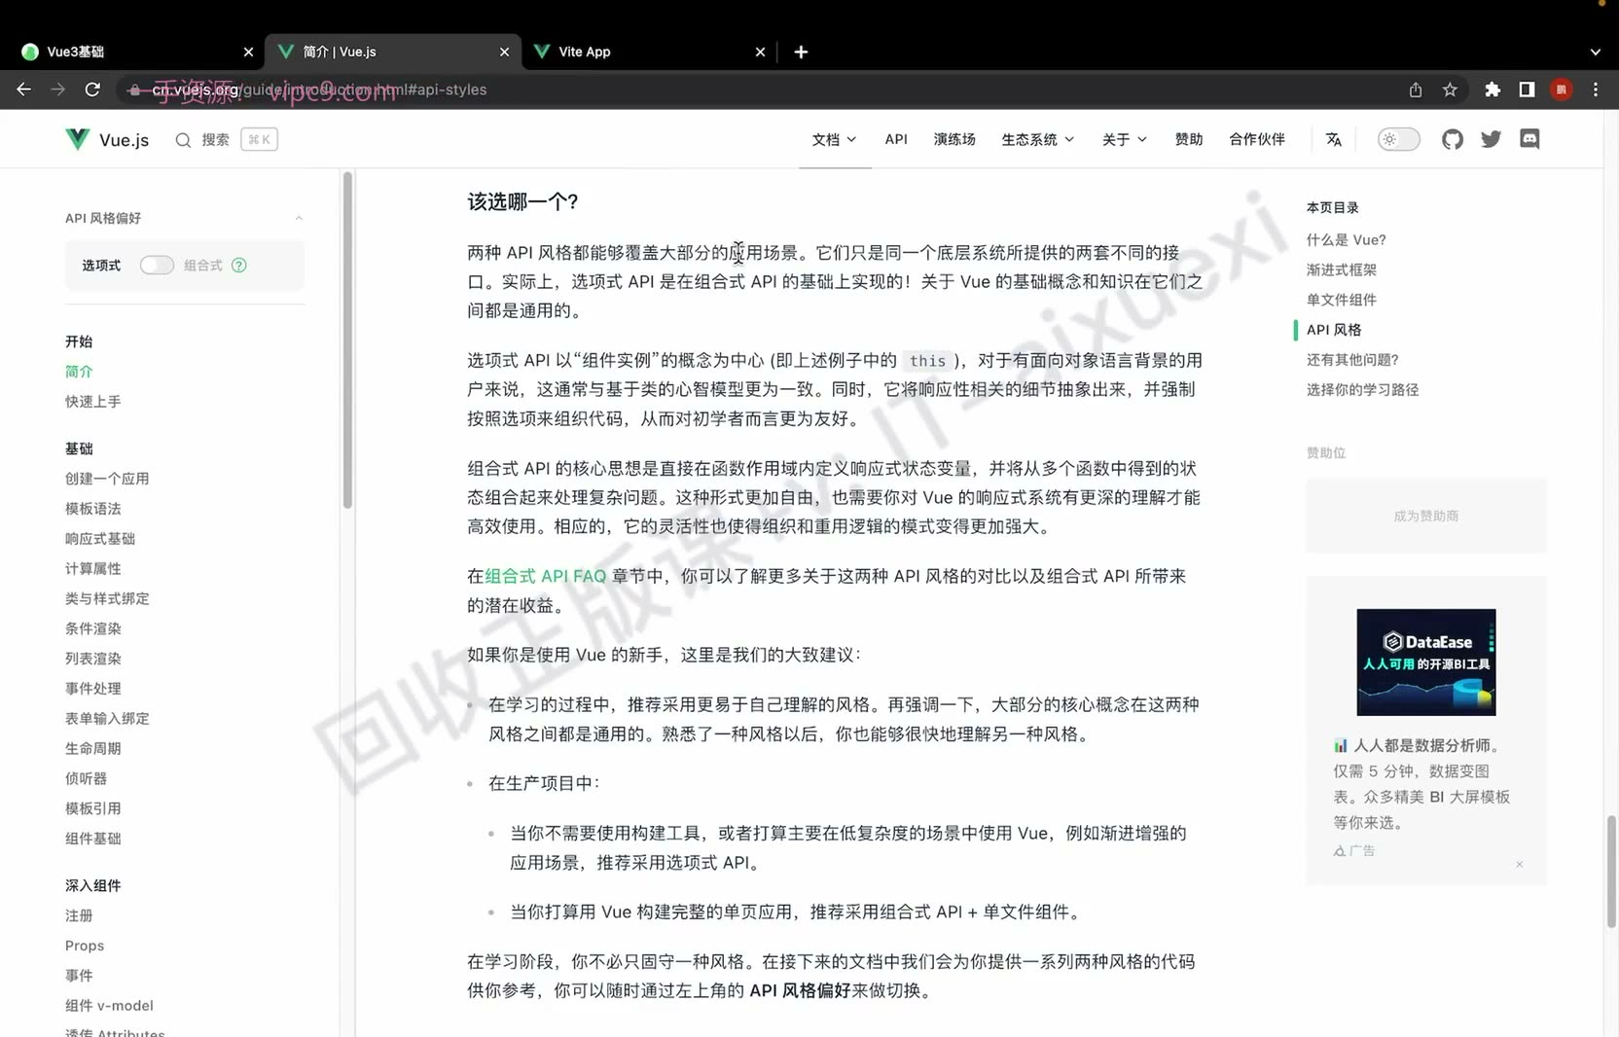This screenshot has width=1619, height=1037.
Task: Follow the 组合式 API FAQ link
Action: 545,576
